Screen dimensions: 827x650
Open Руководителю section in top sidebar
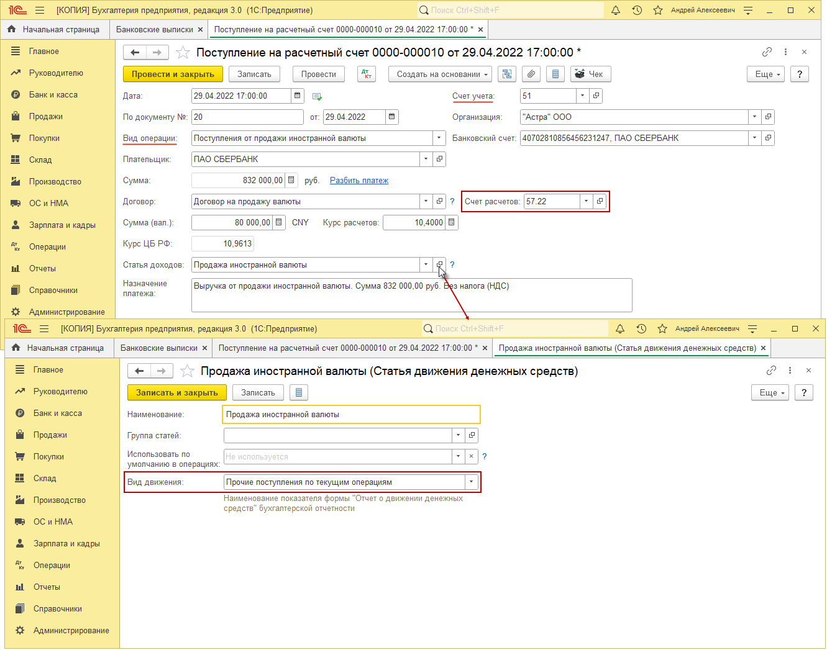pyautogui.click(x=56, y=73)
